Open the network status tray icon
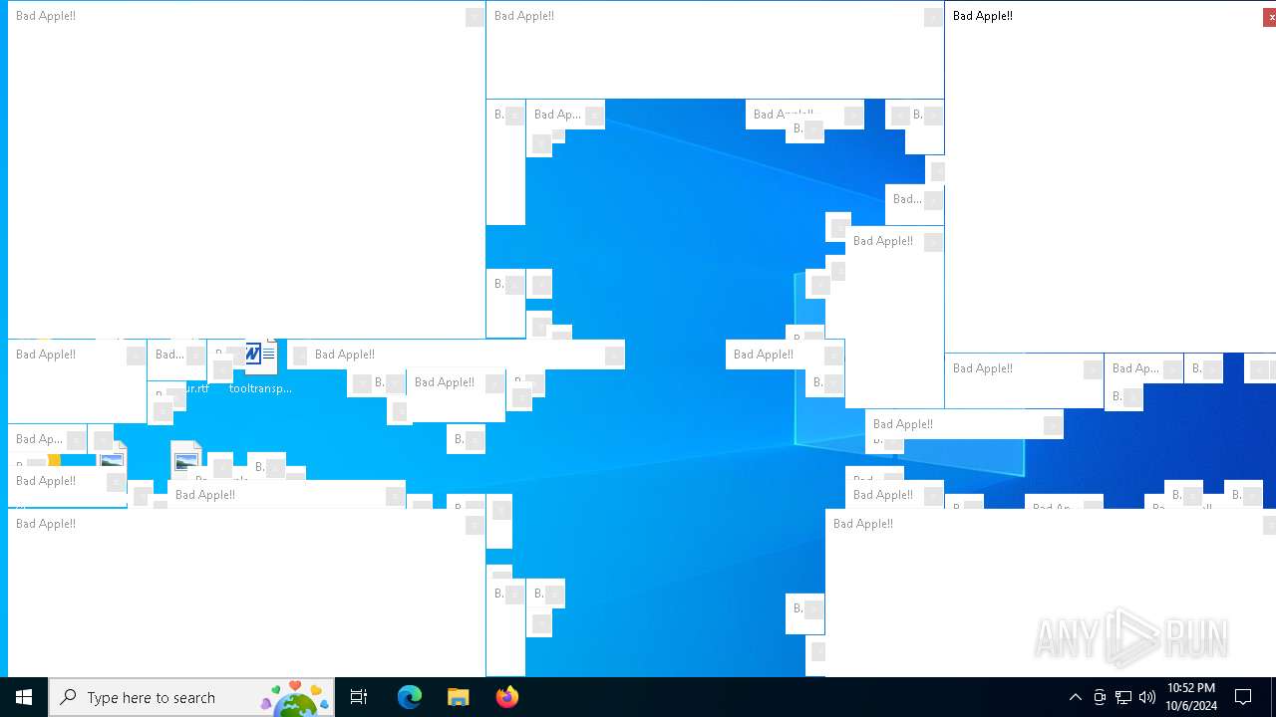 pos(1123,697)
